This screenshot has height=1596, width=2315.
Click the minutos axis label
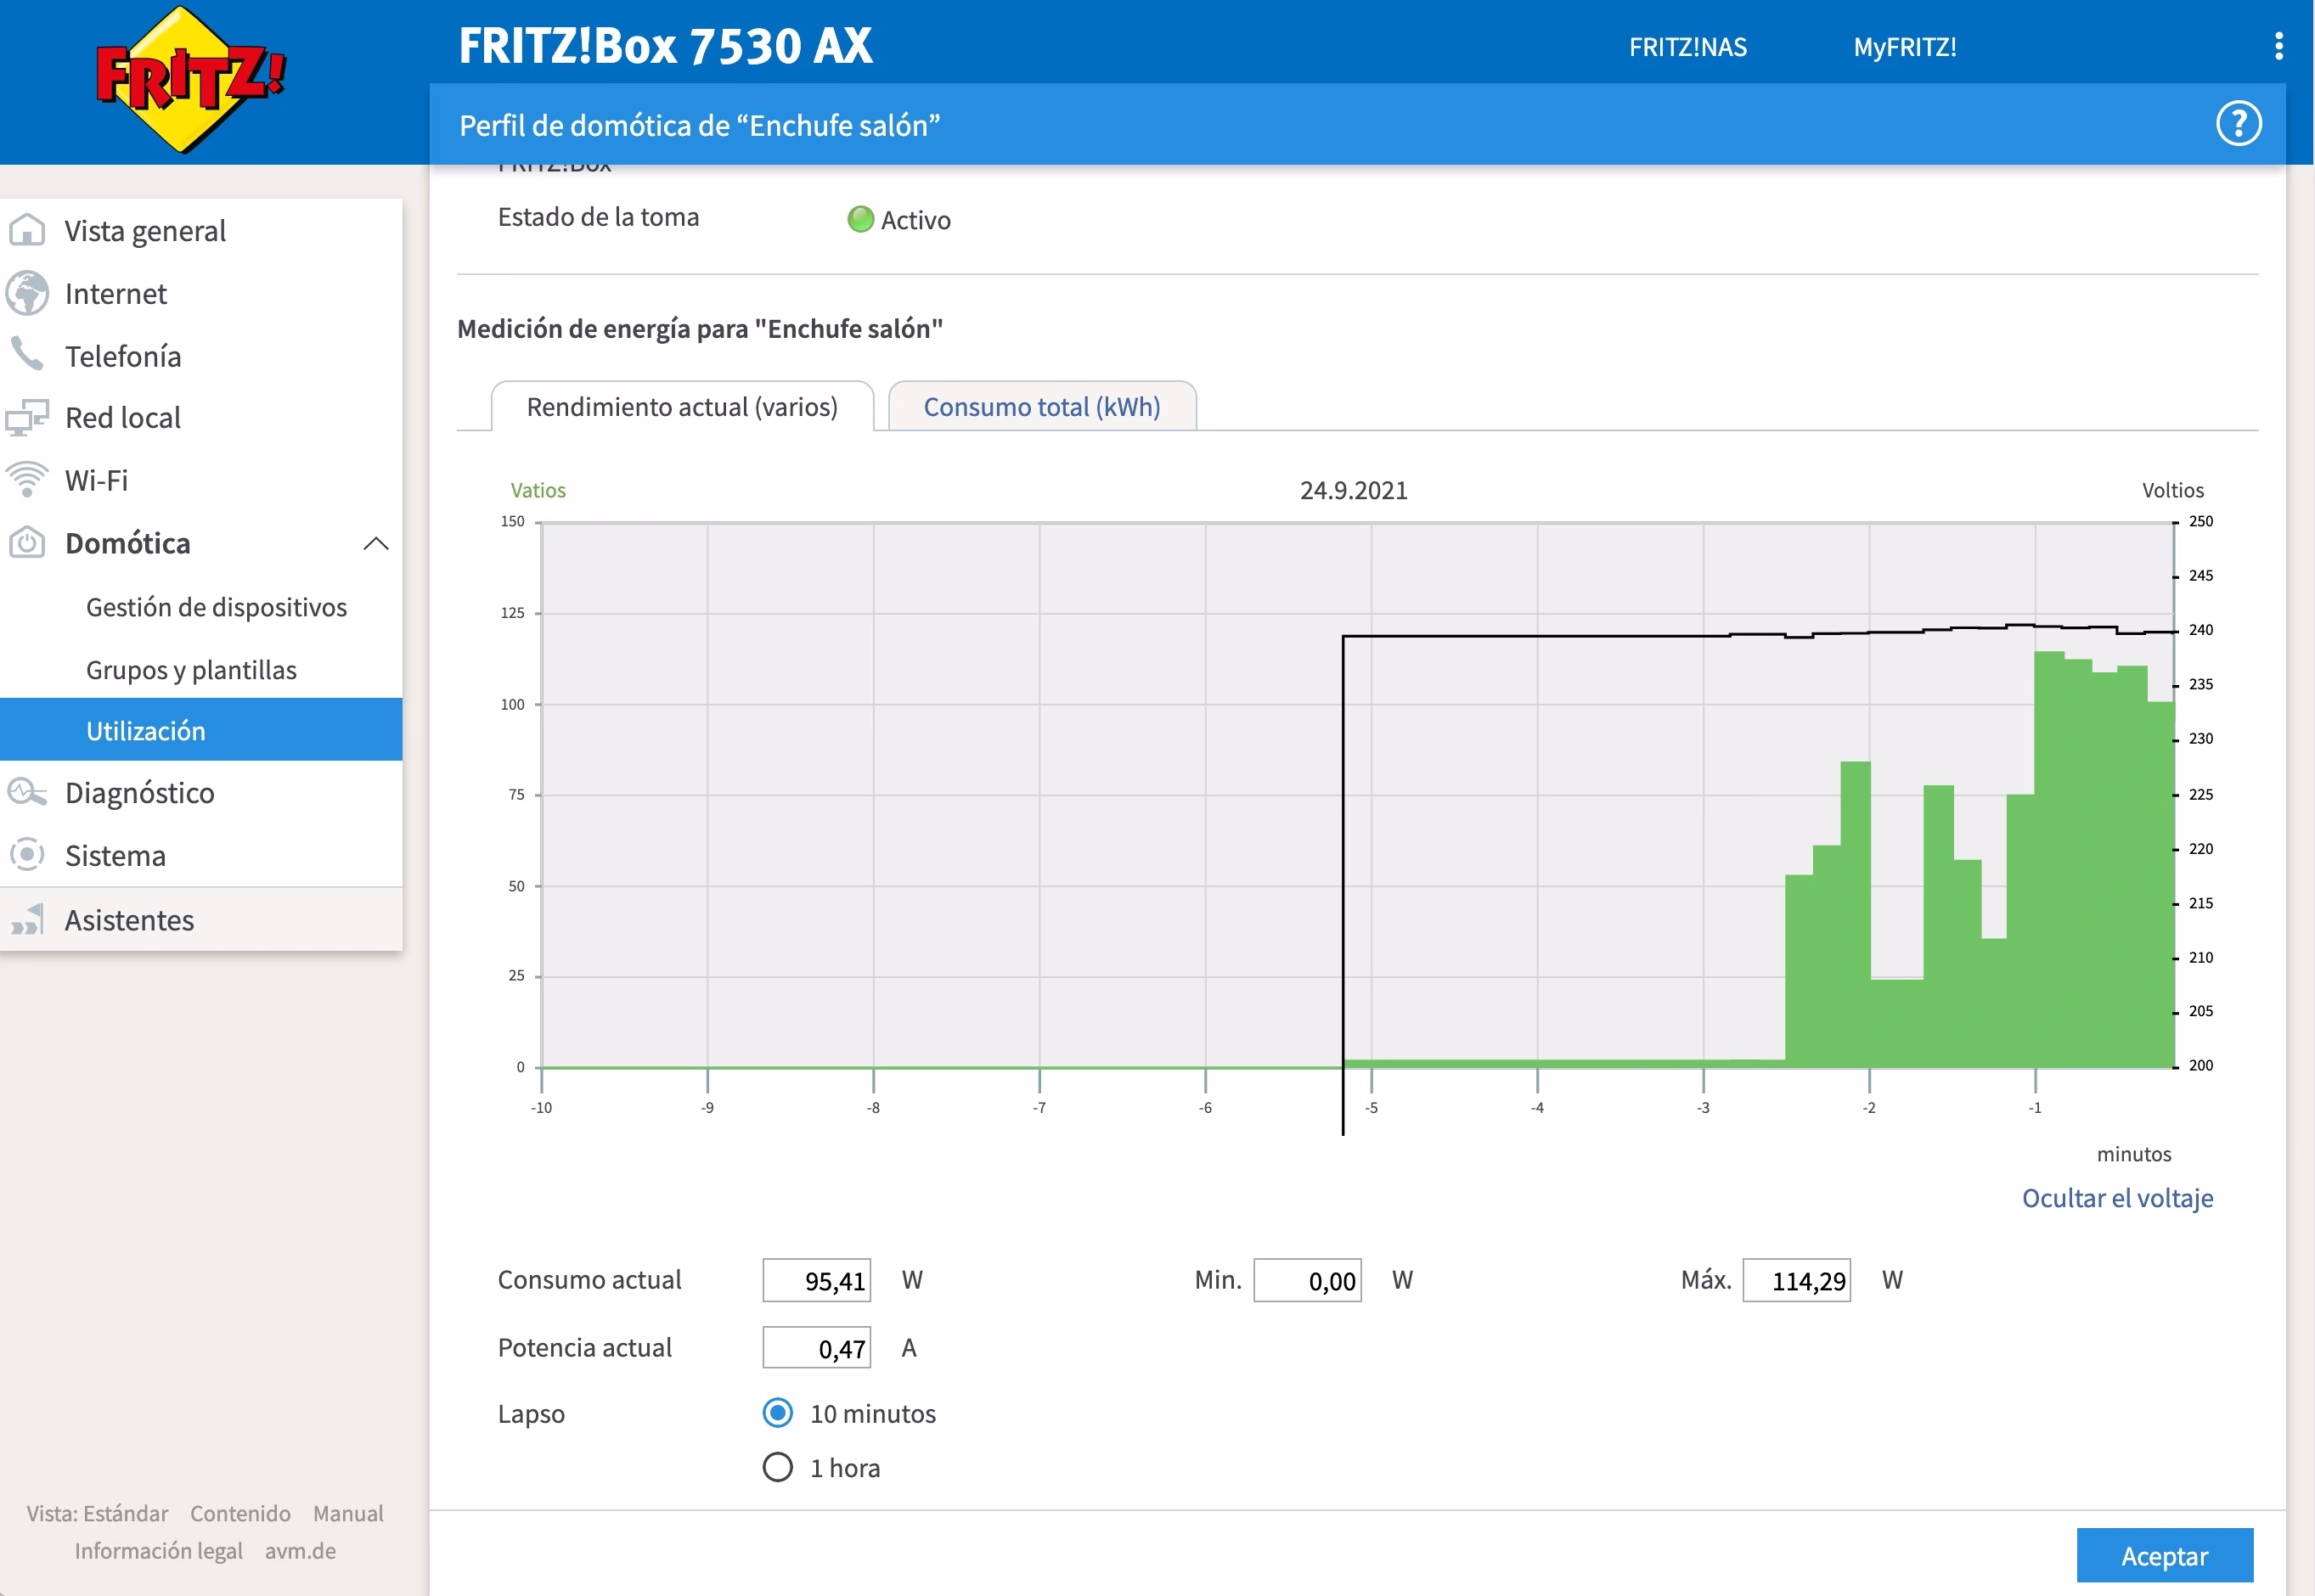pos(2134,1154)
